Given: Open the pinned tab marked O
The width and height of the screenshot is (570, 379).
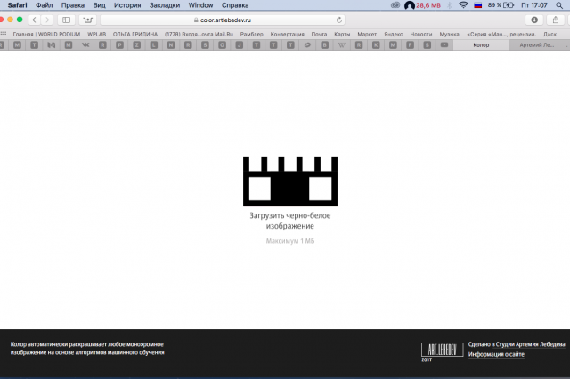Looking at the screenshot, I should [222, 45].
